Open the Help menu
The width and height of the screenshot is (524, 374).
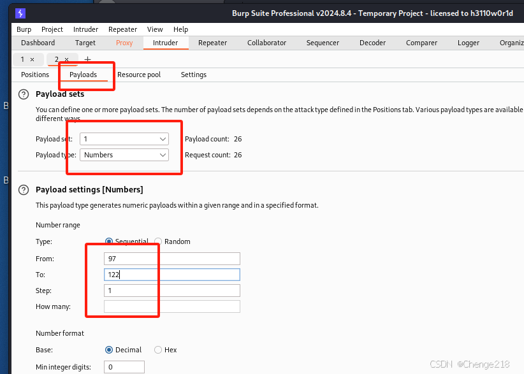(x=181, y=29)
